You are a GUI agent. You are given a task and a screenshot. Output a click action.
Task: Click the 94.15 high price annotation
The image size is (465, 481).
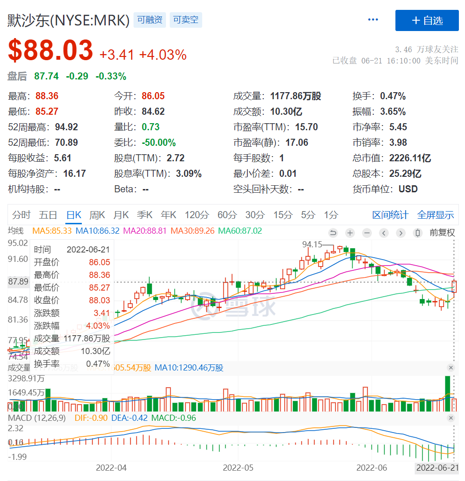312,244
